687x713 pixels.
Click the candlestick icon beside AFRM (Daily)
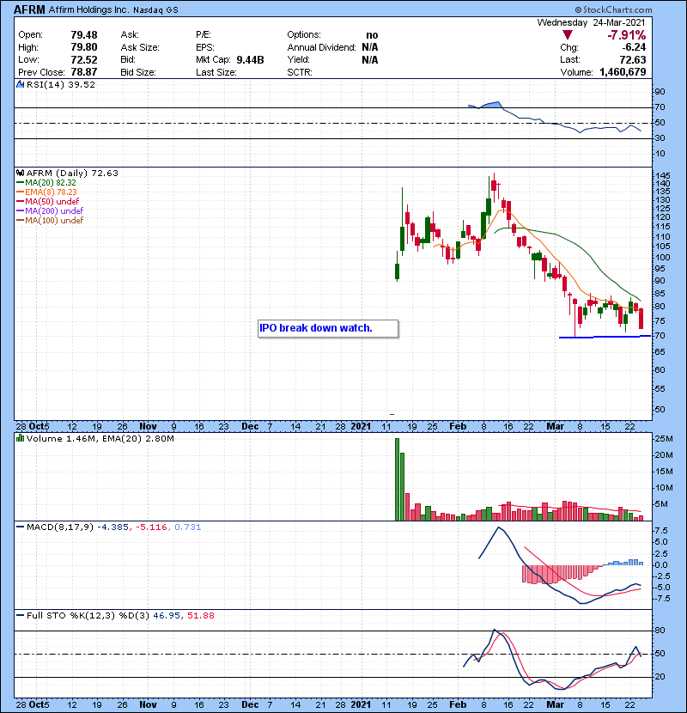tap(20, 173)
